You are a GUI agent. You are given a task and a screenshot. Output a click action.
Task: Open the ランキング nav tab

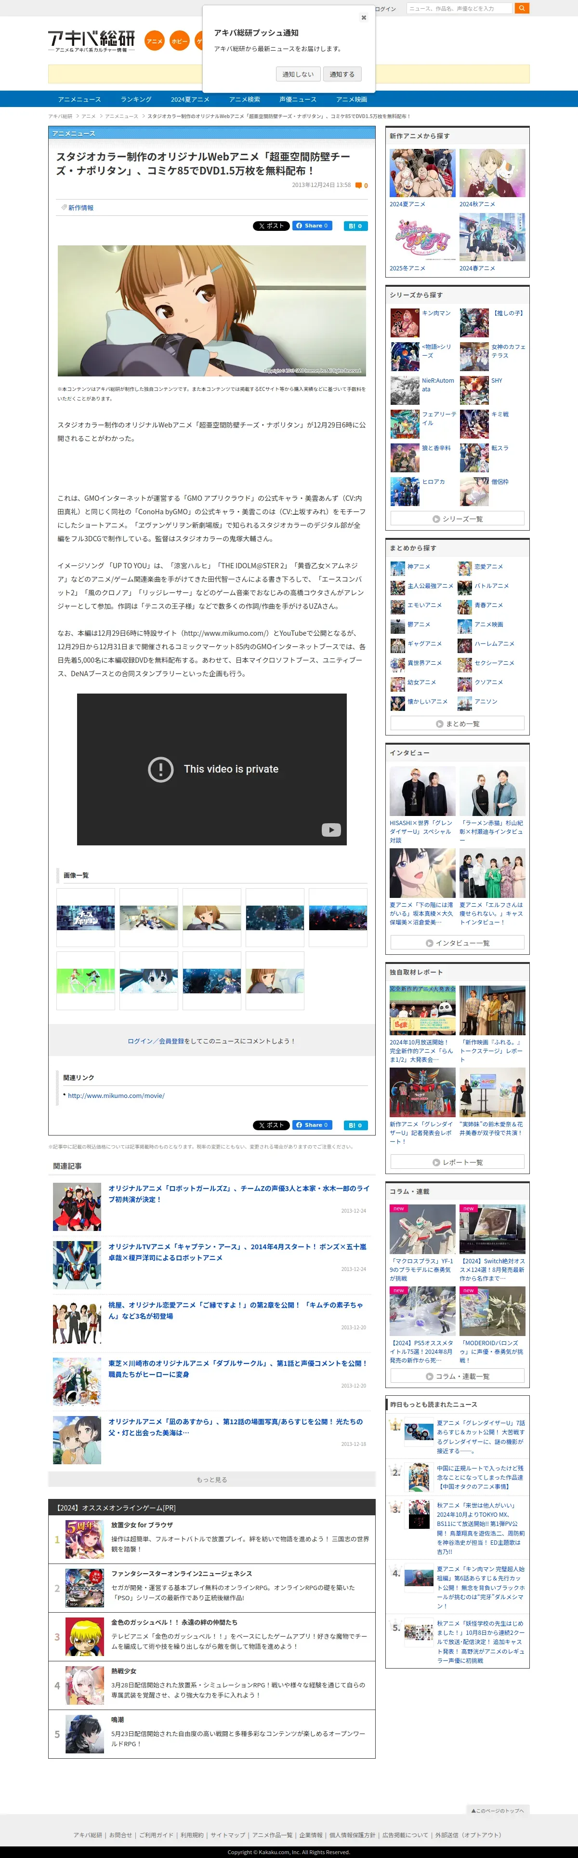(136, 100)
